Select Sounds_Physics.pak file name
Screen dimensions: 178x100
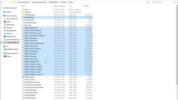(x=31, y=92)
